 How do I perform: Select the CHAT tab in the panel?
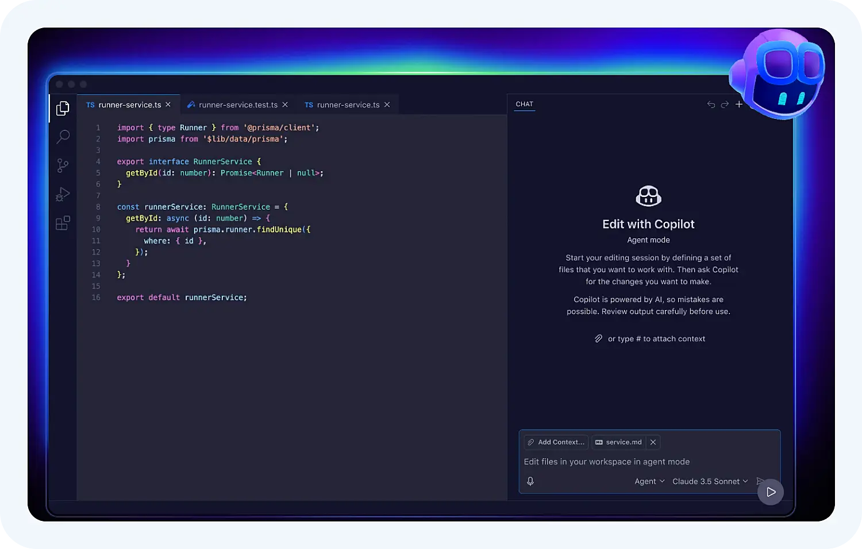click(524, 104)
